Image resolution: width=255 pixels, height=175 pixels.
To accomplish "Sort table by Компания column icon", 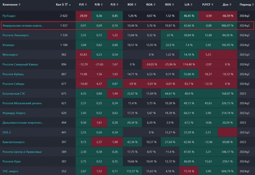I will (x=20, y=5).
